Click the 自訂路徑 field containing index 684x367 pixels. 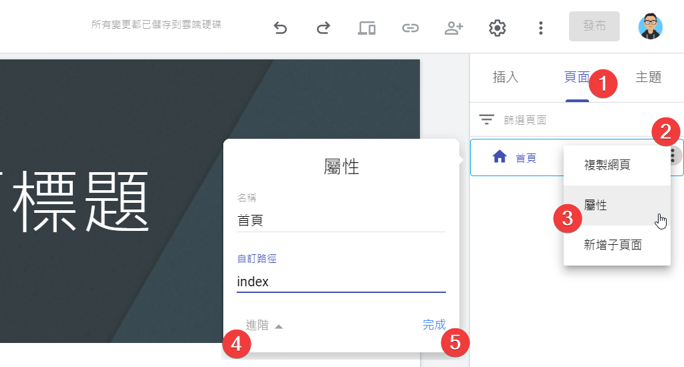[341, 282]
